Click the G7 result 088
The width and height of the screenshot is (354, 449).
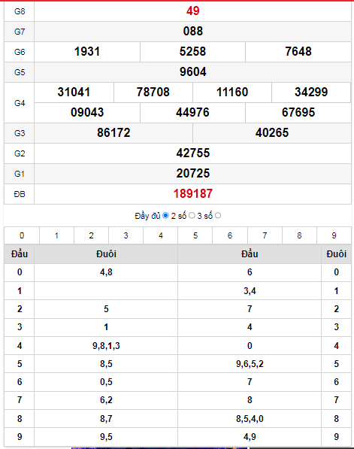click(193, 32)
